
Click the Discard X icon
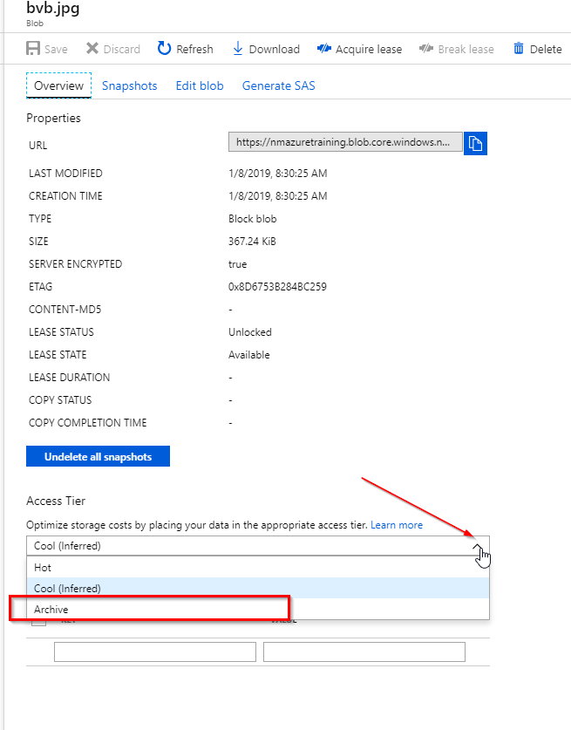[x=92, y=49]
